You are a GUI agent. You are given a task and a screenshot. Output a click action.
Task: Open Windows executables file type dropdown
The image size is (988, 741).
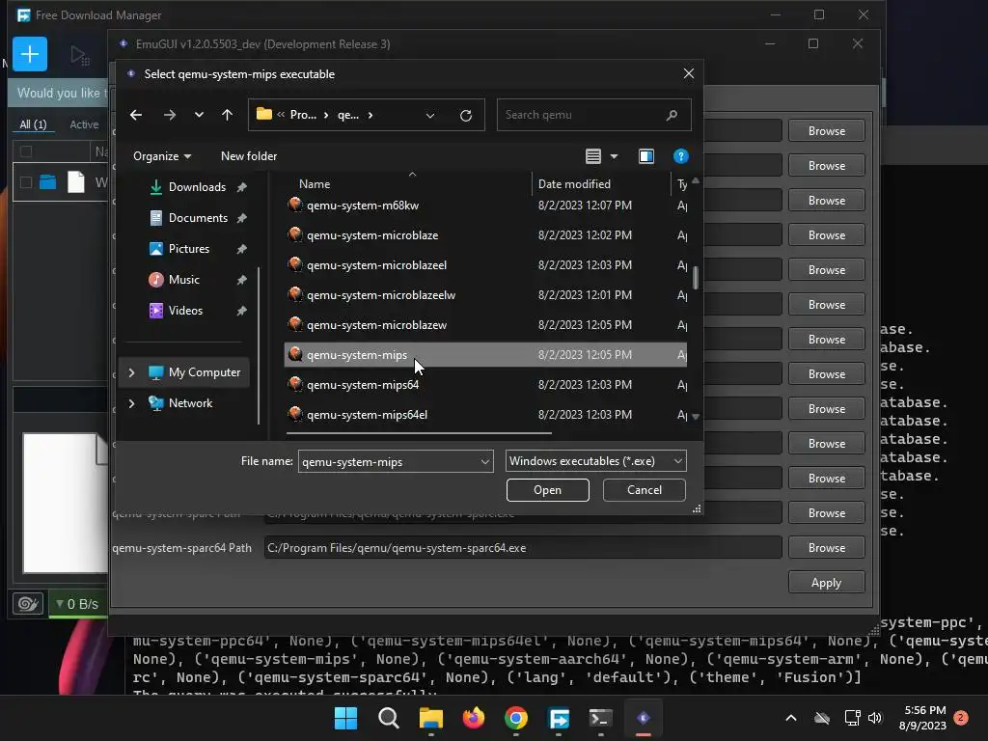(595, 461)
